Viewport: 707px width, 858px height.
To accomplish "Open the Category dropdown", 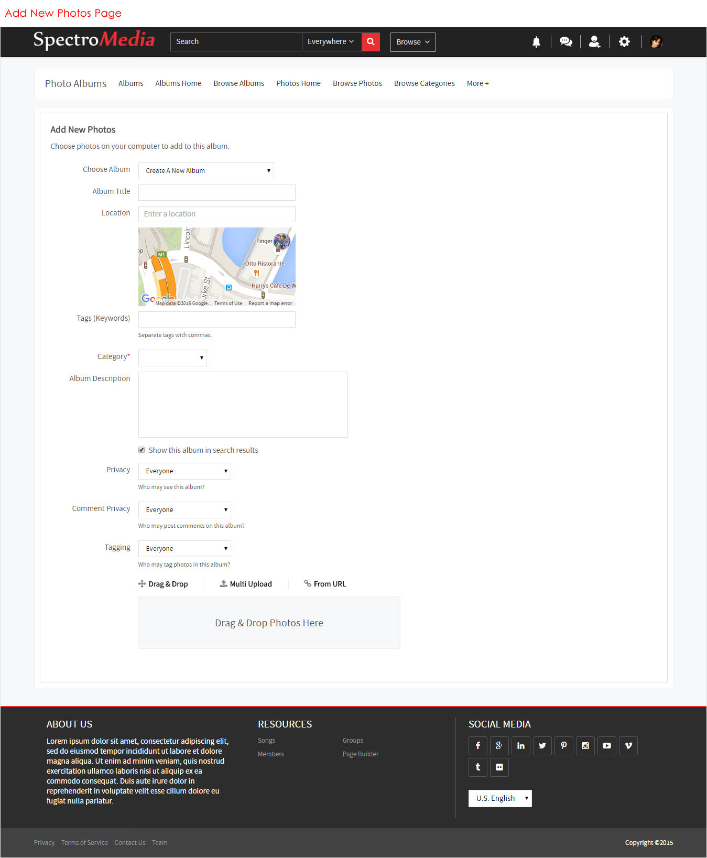I will pyautogui.click(x=172, y=358).
